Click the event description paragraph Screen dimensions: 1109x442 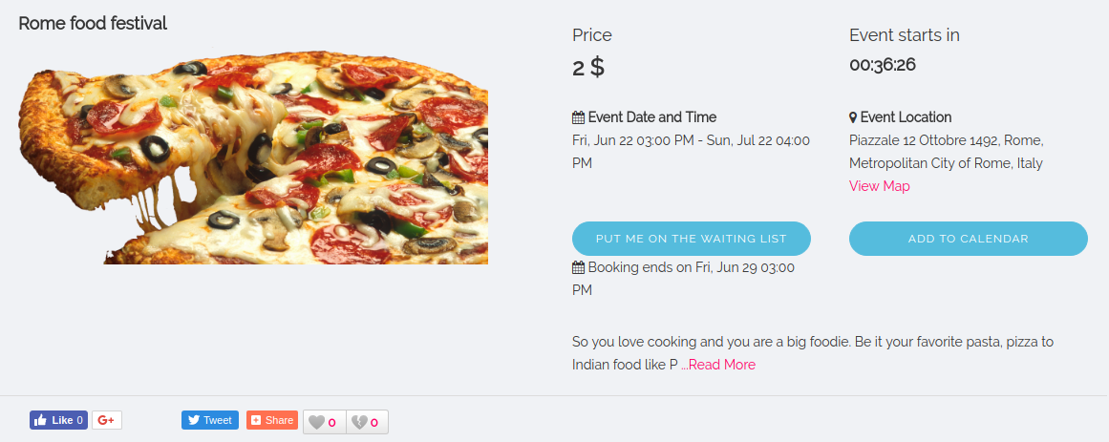pos(812,342)
